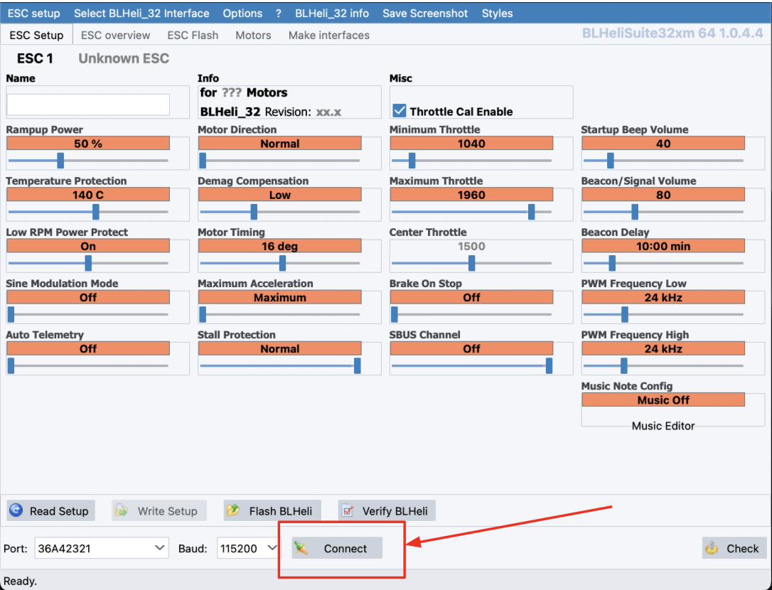Screen dimensions: 772x590
Task: Open the Styles menu
Action: coord(497,14)
